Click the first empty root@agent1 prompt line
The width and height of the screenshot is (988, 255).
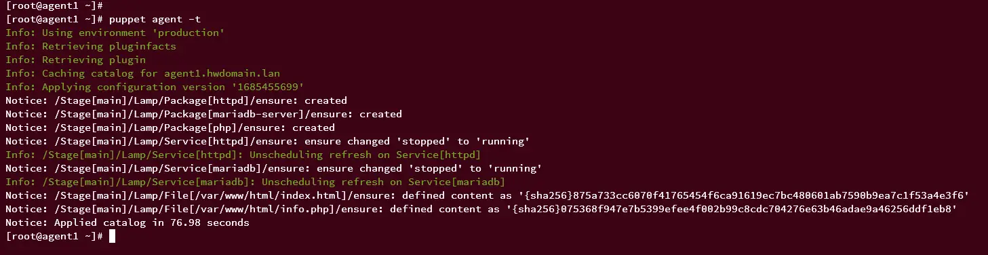point(54,5)
